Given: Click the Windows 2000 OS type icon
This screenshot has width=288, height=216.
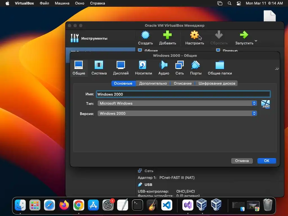Looking at the screenshot, I should click(265, 104).
